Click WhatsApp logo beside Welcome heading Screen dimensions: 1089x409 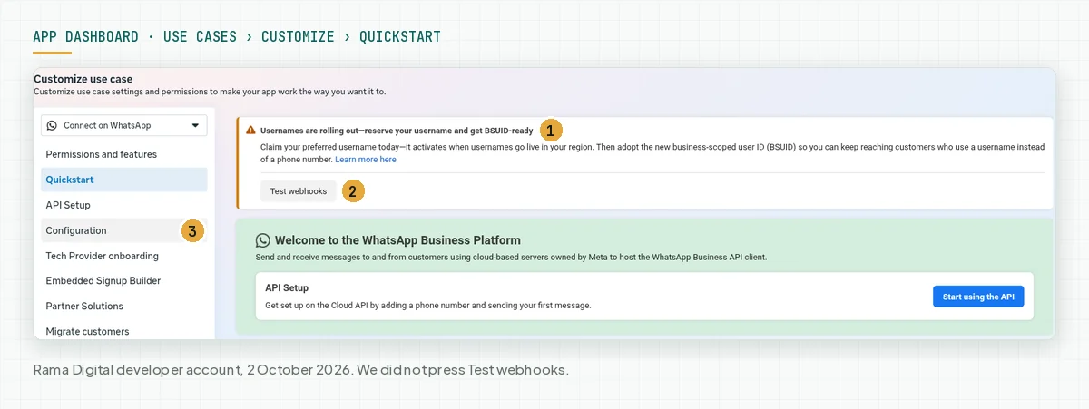coord(263,240)
